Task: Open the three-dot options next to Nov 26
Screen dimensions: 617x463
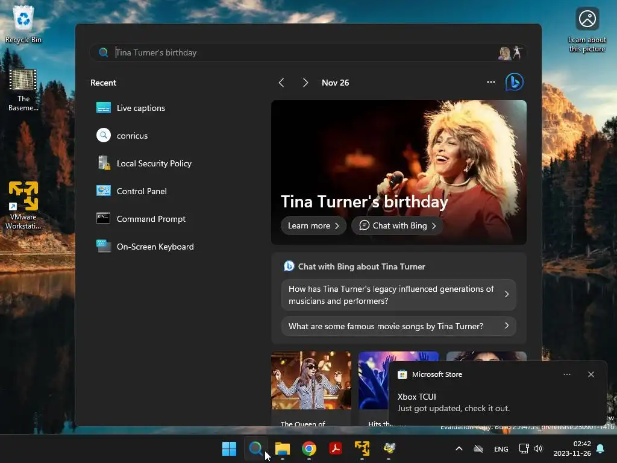Action: pos(490,82)
